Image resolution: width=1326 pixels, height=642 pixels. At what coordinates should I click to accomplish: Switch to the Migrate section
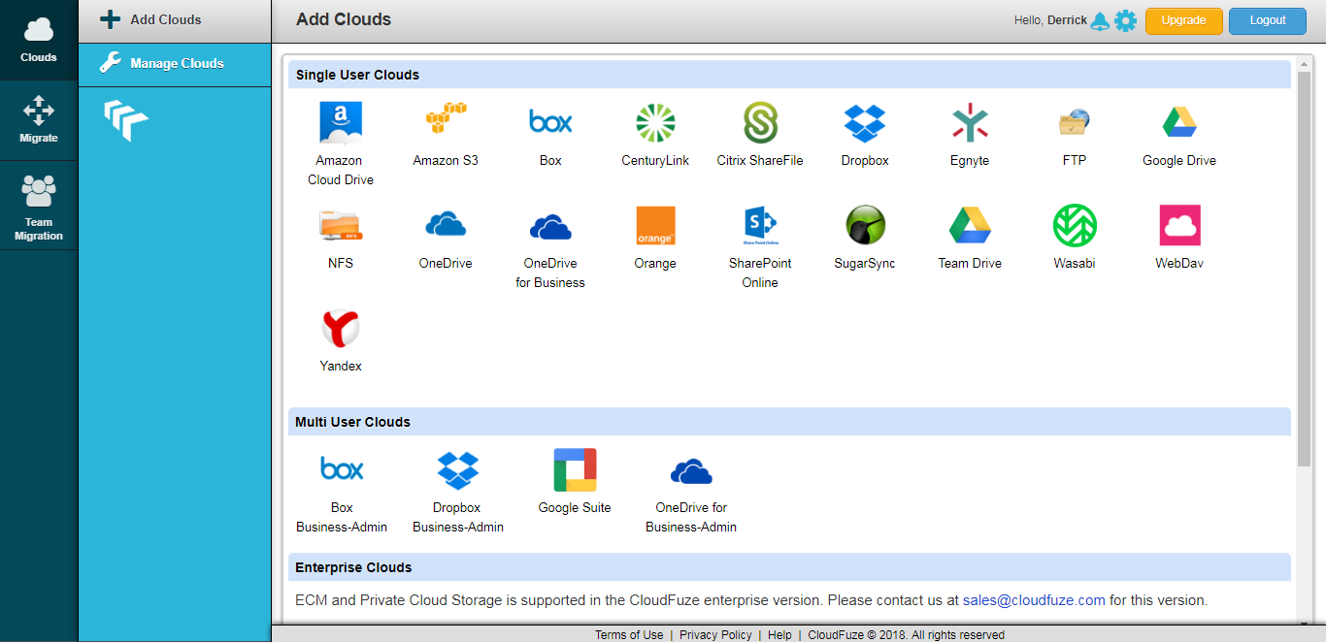(x=39, y=120)
